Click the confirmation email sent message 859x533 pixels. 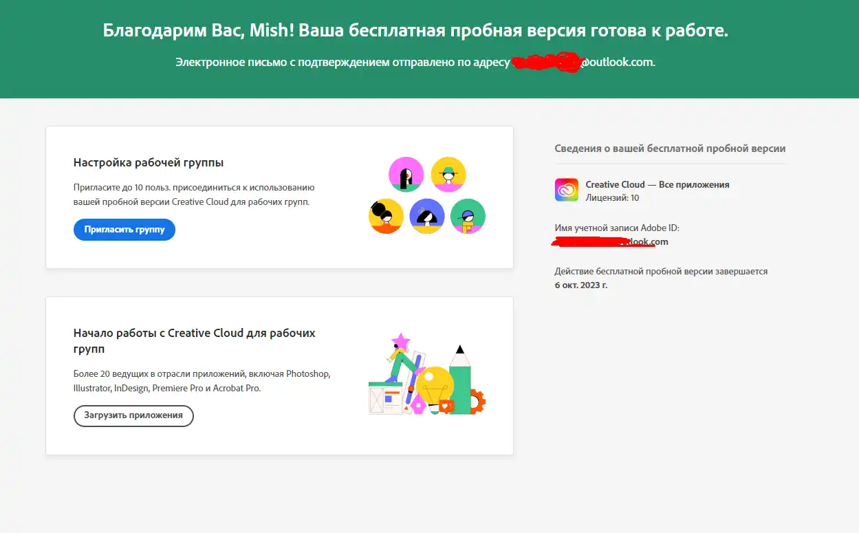415,62
